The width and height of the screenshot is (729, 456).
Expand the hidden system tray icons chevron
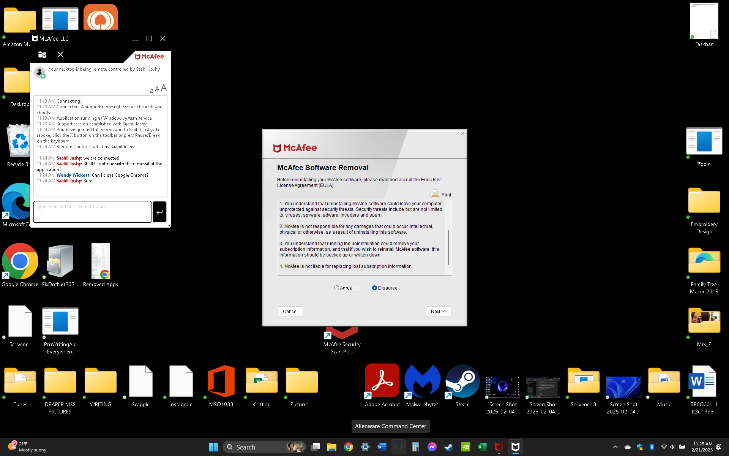pyautogui.click(x=615, y=447)
